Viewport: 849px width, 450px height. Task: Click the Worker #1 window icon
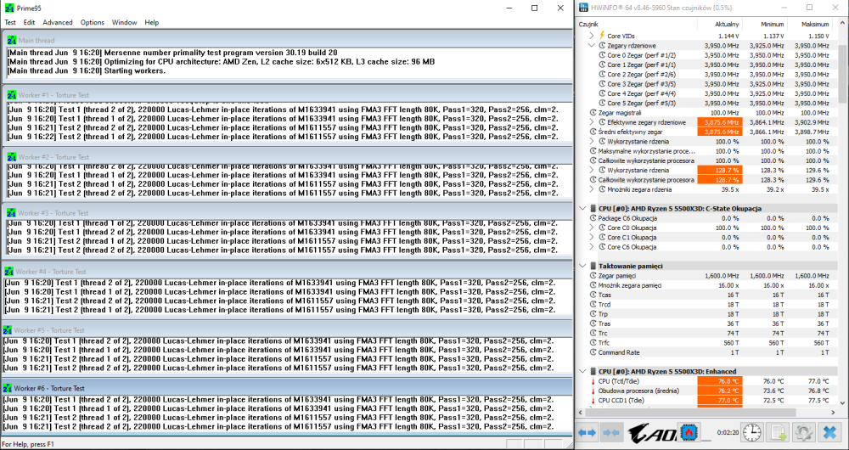click(12, 95)
